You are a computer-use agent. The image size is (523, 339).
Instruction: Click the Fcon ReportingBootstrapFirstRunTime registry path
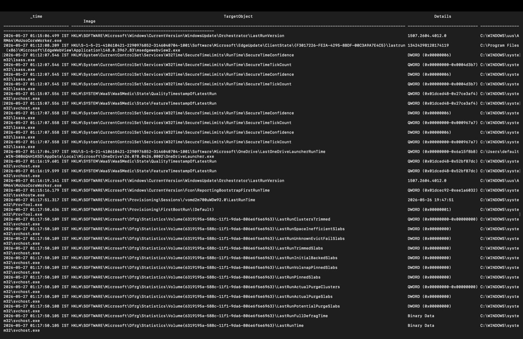tap(170, 191)
